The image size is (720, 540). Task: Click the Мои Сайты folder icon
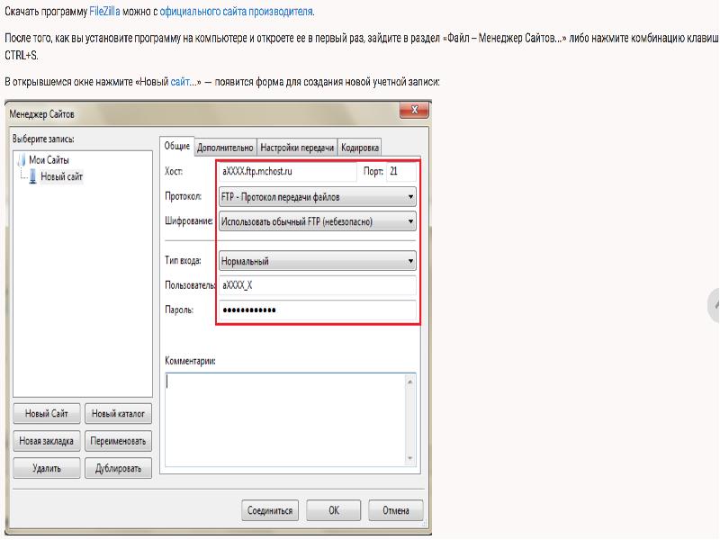(x=22, y=160)
